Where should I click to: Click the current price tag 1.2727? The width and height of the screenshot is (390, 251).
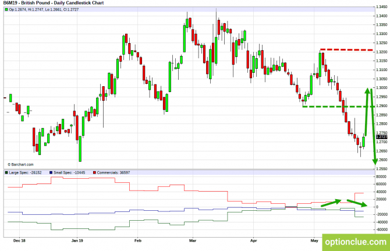pos(382,137)
